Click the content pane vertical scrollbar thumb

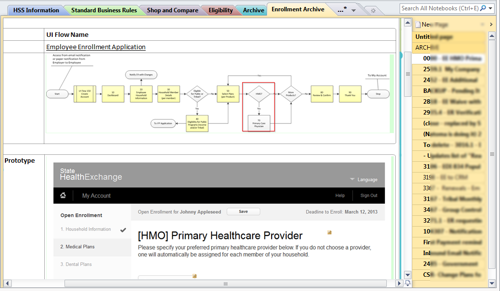point(407,74)
